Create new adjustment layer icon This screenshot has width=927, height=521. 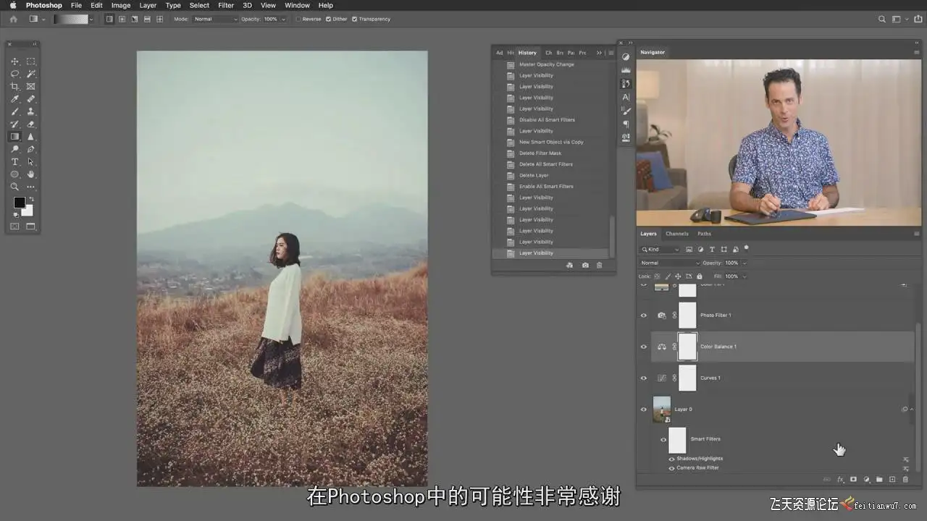tap(867, 479)
